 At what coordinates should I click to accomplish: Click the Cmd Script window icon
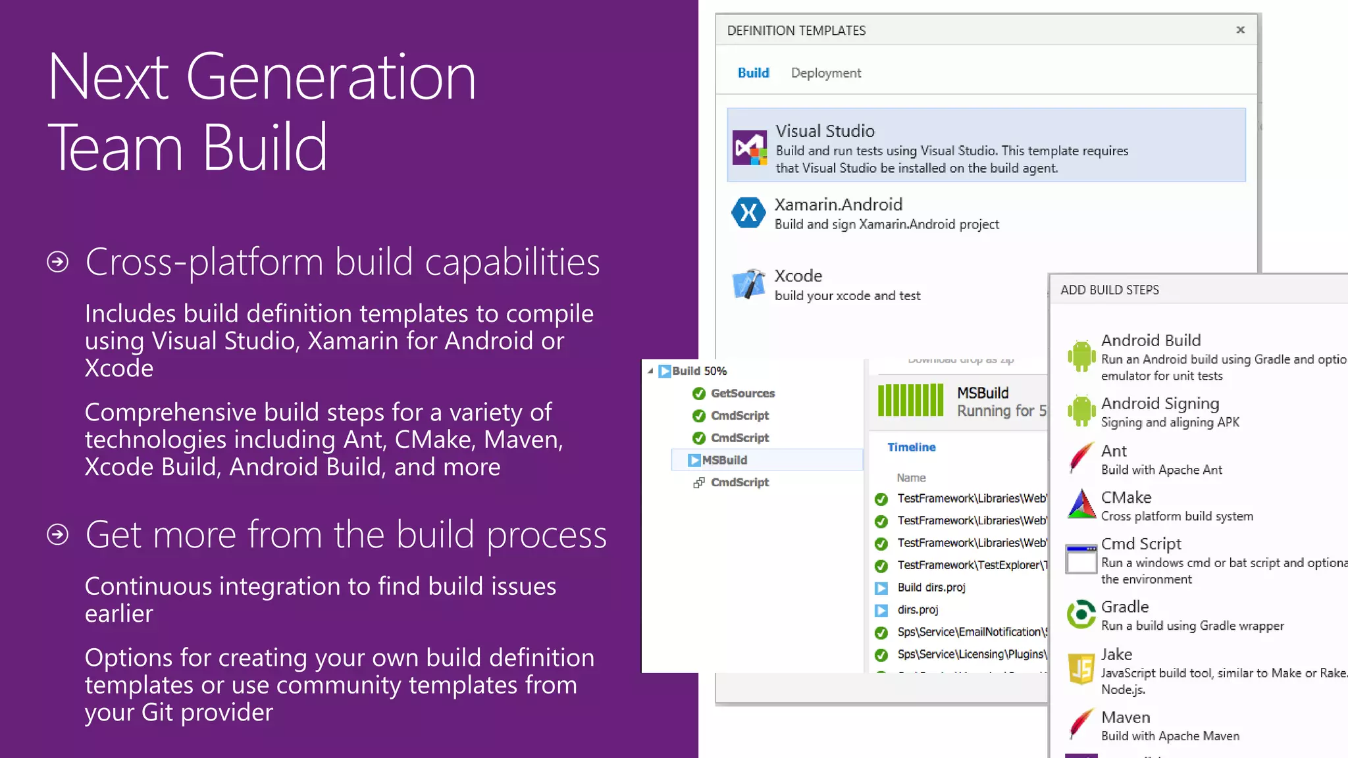click(1080, 559)
